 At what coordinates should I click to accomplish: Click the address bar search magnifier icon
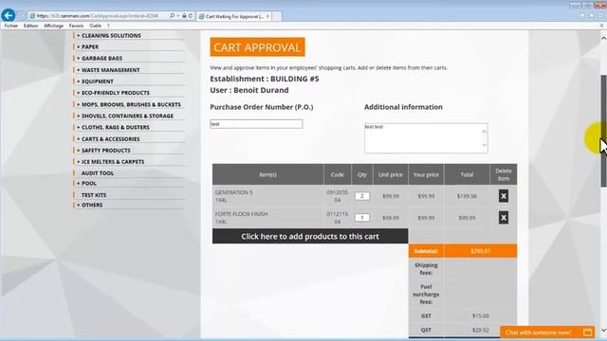pos(172,16)
